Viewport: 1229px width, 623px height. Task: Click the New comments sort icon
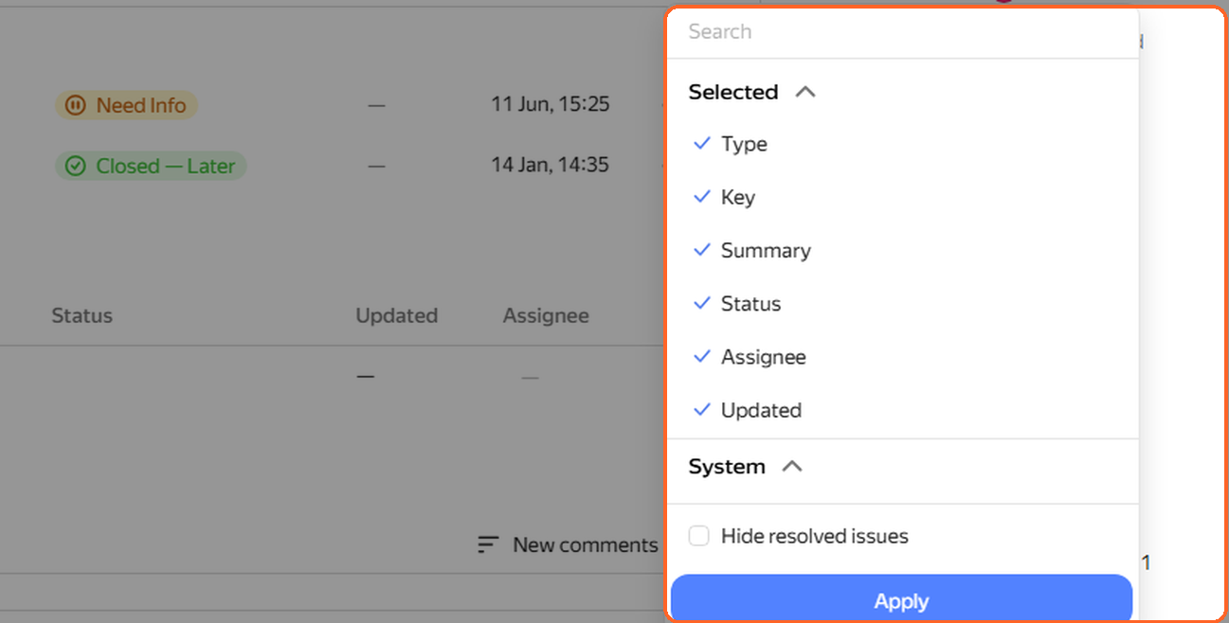pyautogui.click(x=488, y=545)
